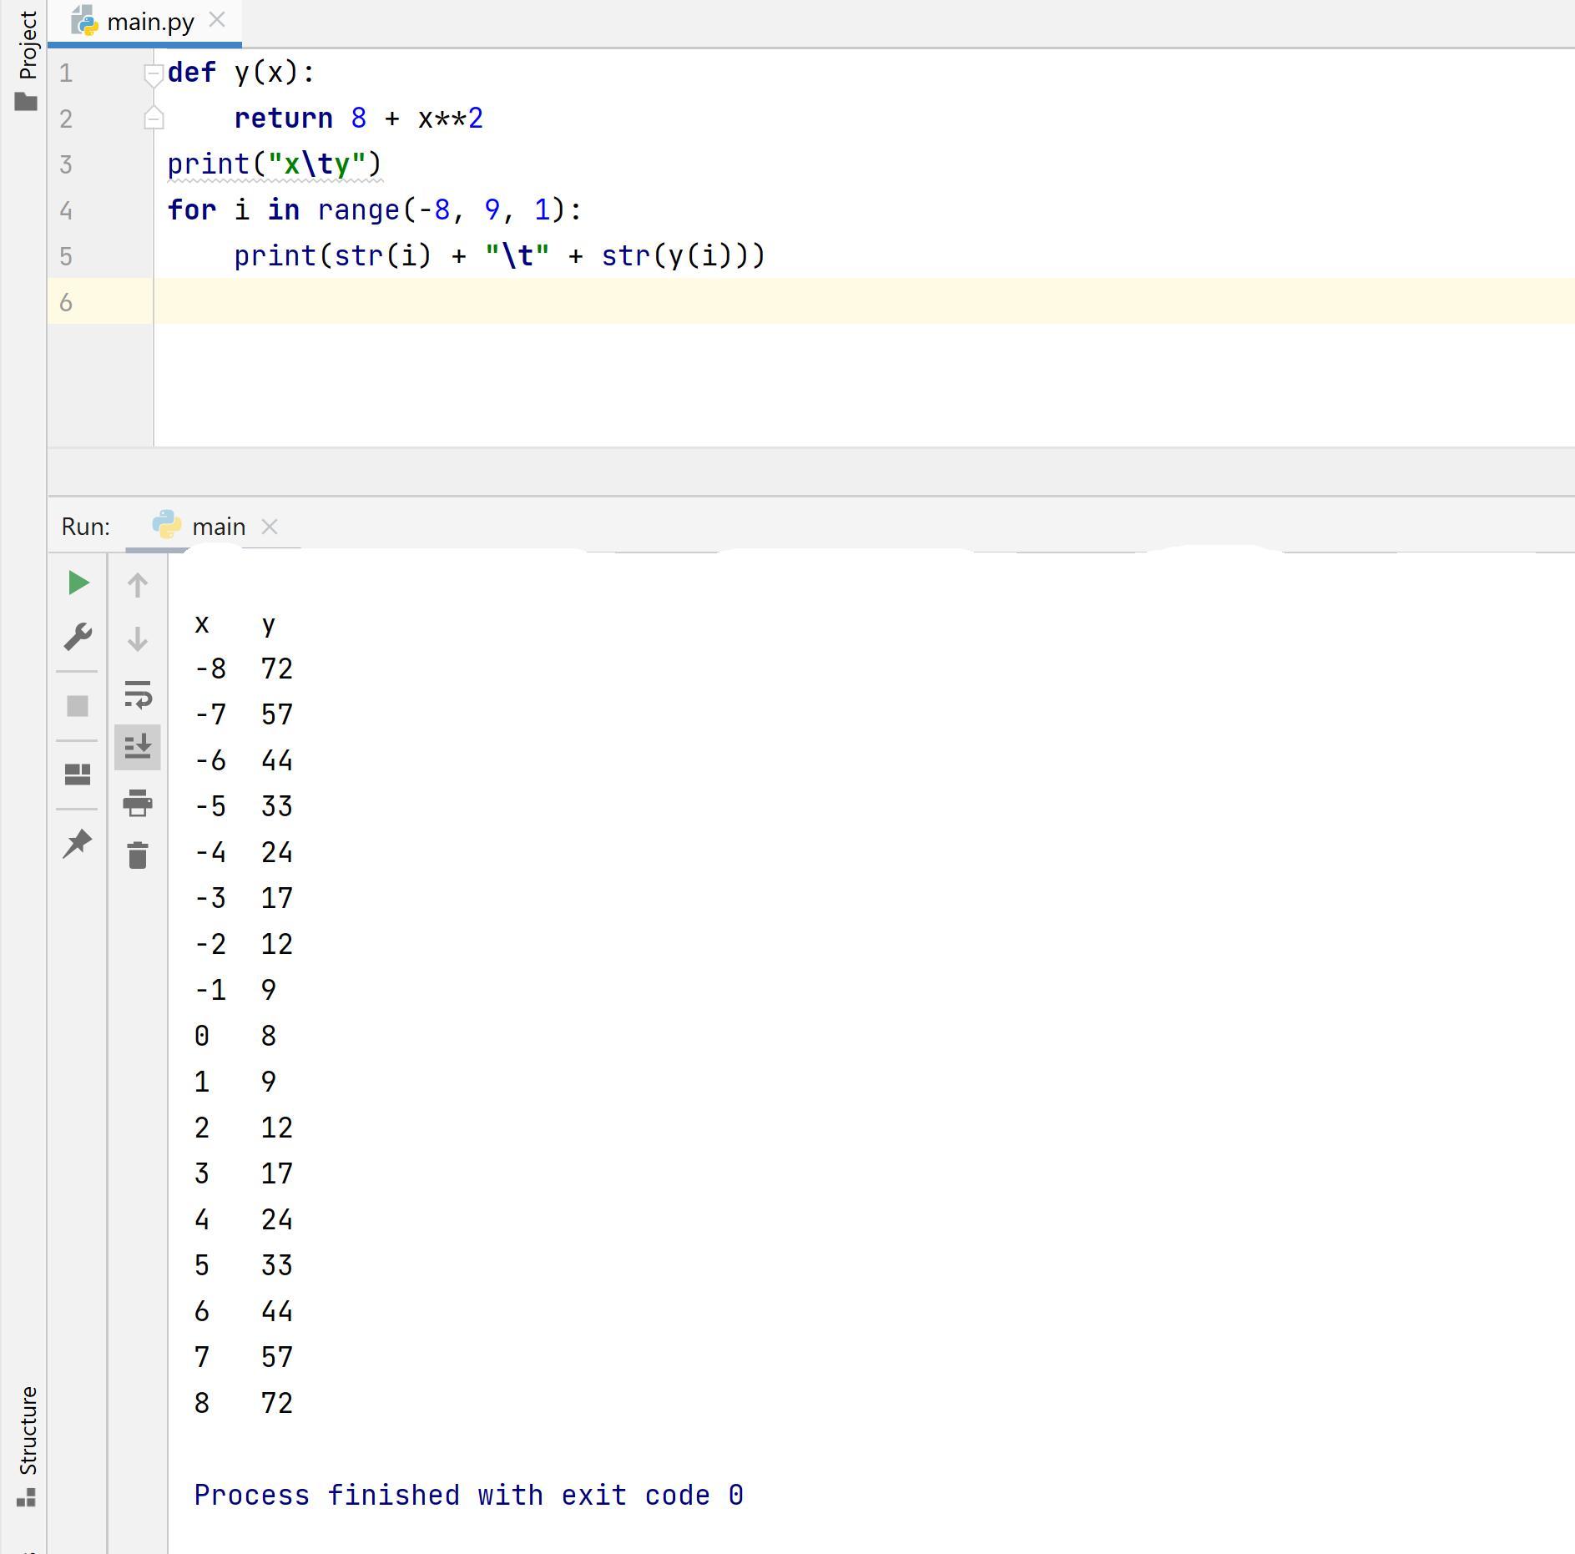
Task: Click 'Process finished with exit code 0'
Action: [x=469, y=1495]
